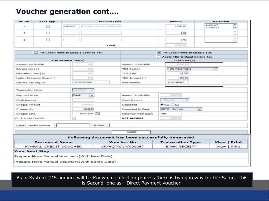269x201 pixels.
Task: Check Apply TDS Without Service Tax
Action: (159, 57)
